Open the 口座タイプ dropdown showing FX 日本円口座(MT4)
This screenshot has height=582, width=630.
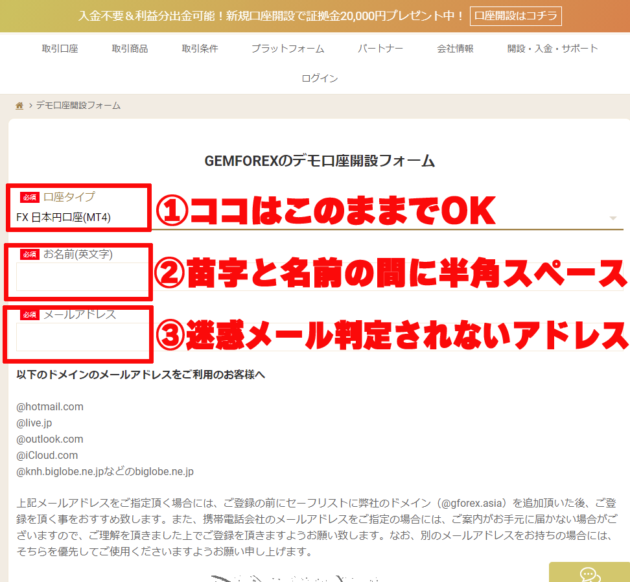click(x=320, y=217)
